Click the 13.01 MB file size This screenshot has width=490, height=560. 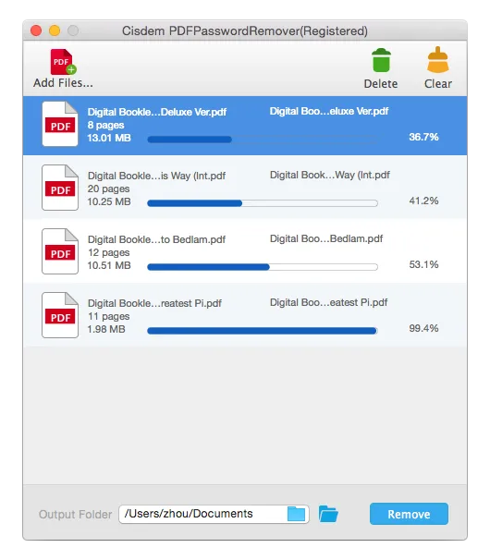[109, 138]
